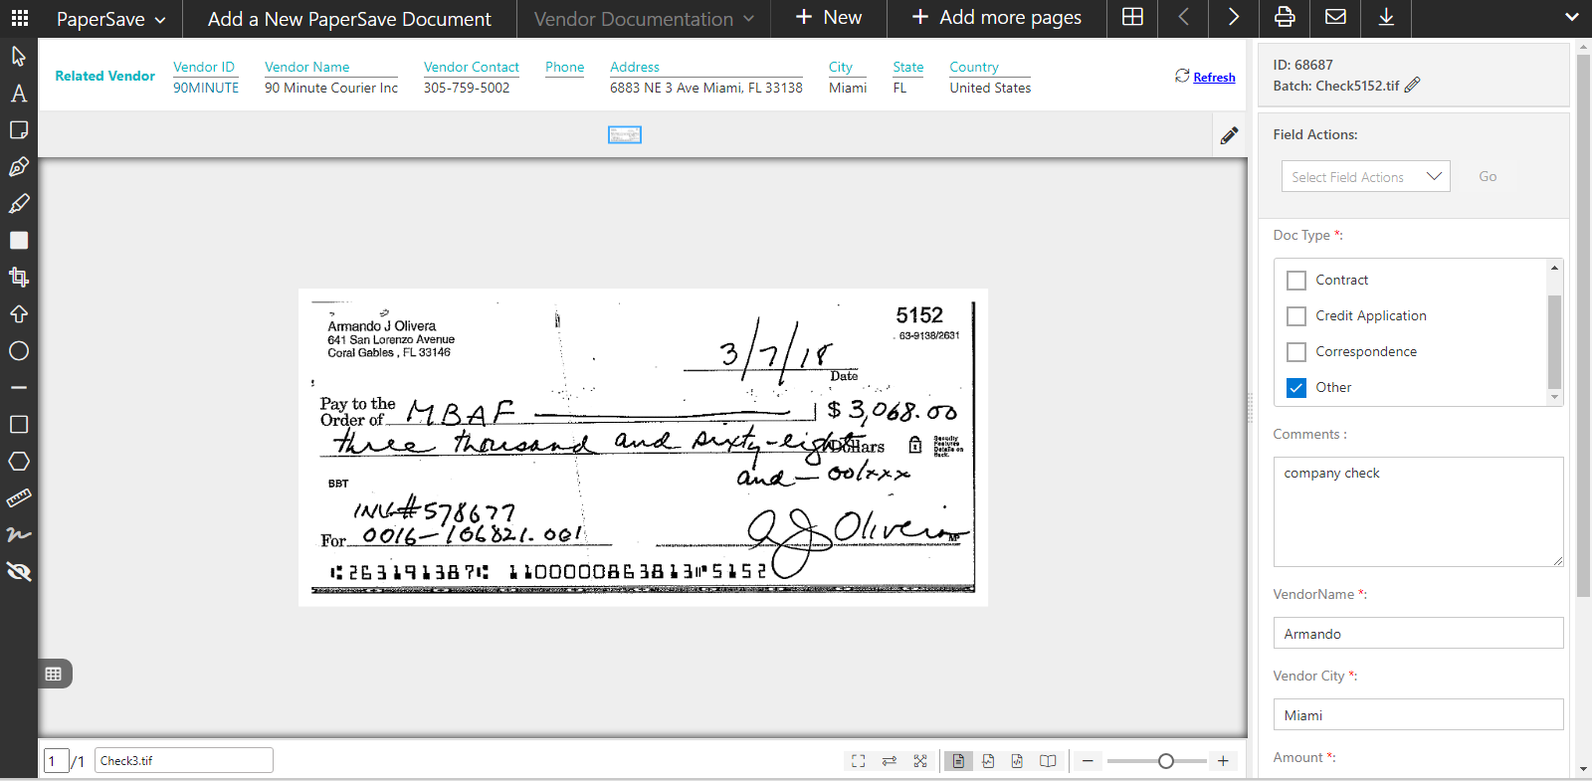Check the Credit Application checkbox
Screen dimensions: 1592x781
click(x=1296, y=316)
